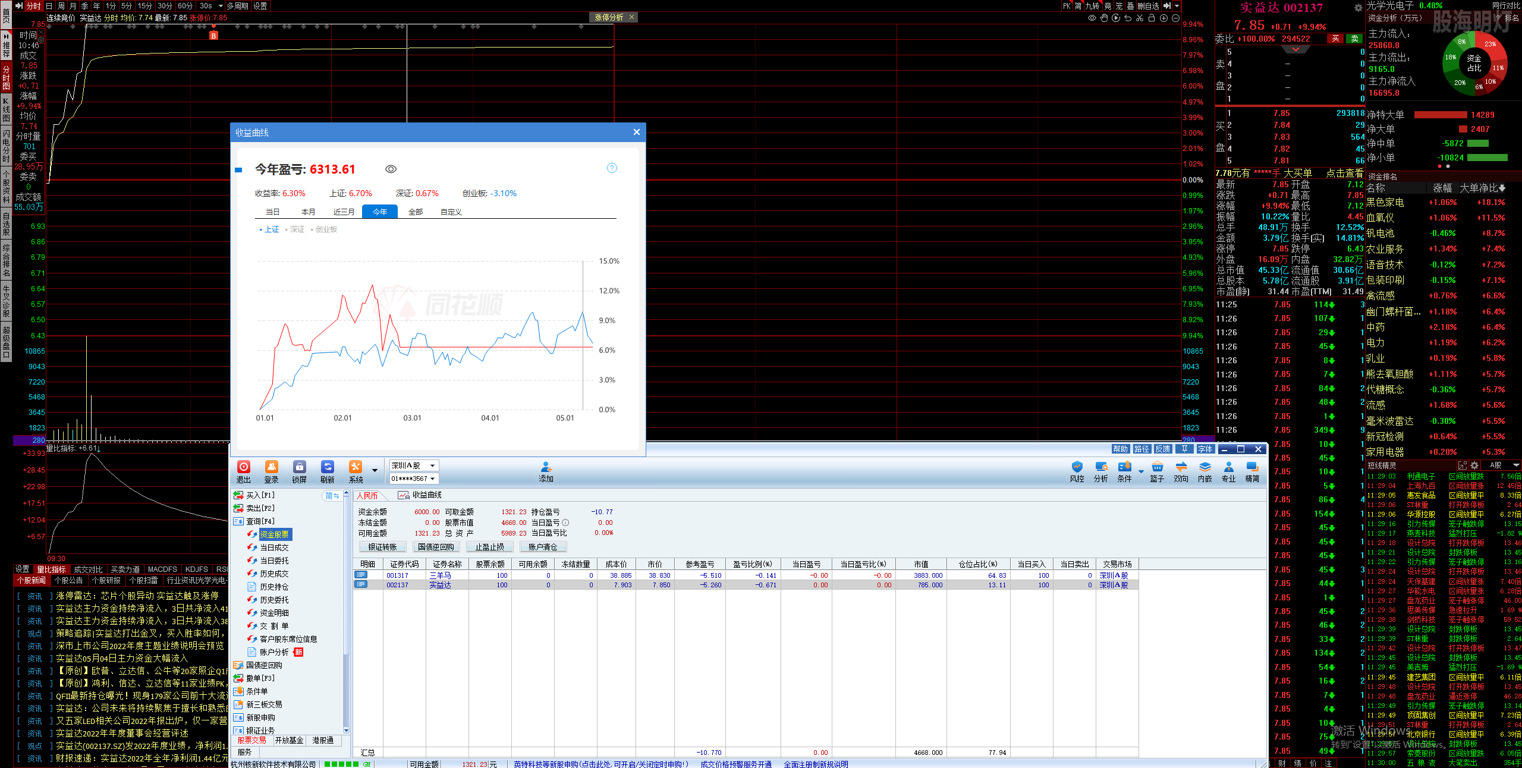Click the zoom-in plus icon above chart
Screen dimensions: 1522x768
pos(1163,18)
